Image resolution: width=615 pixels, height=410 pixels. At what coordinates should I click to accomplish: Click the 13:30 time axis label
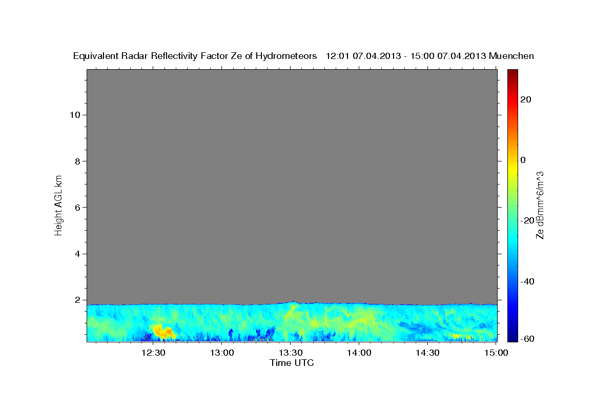(291, 353)
